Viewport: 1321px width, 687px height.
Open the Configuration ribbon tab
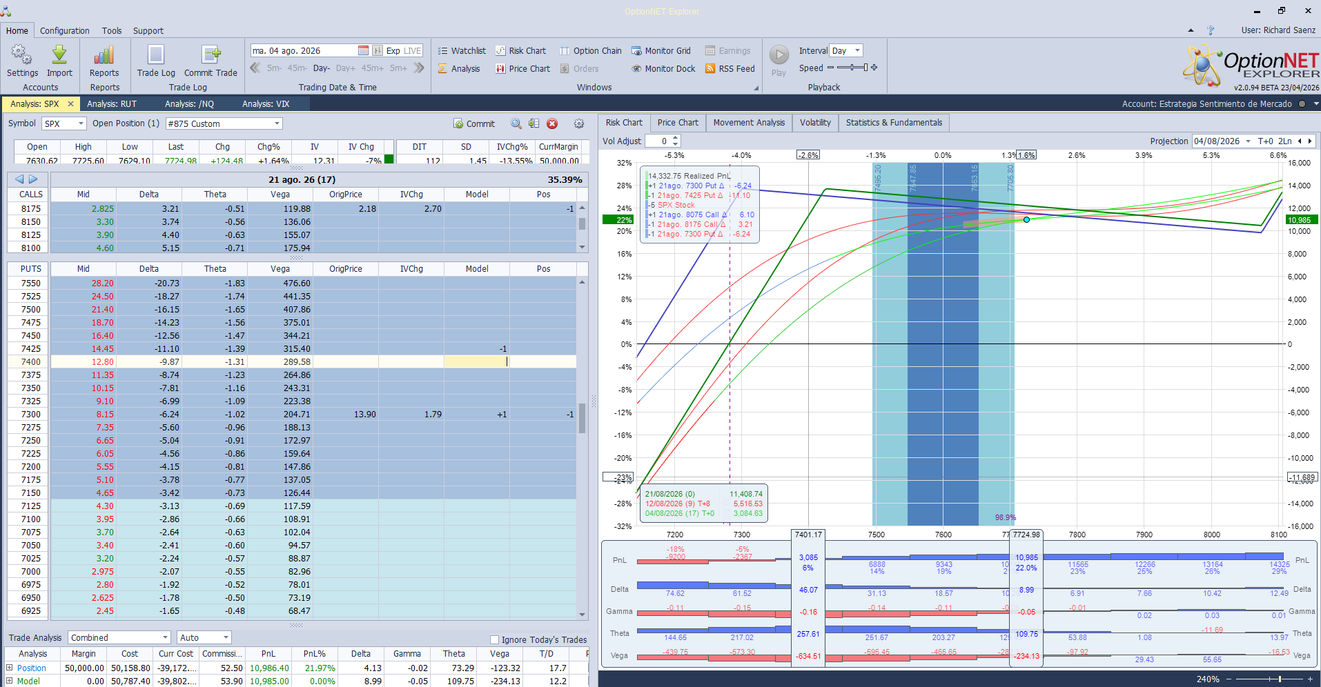point(65,30)
